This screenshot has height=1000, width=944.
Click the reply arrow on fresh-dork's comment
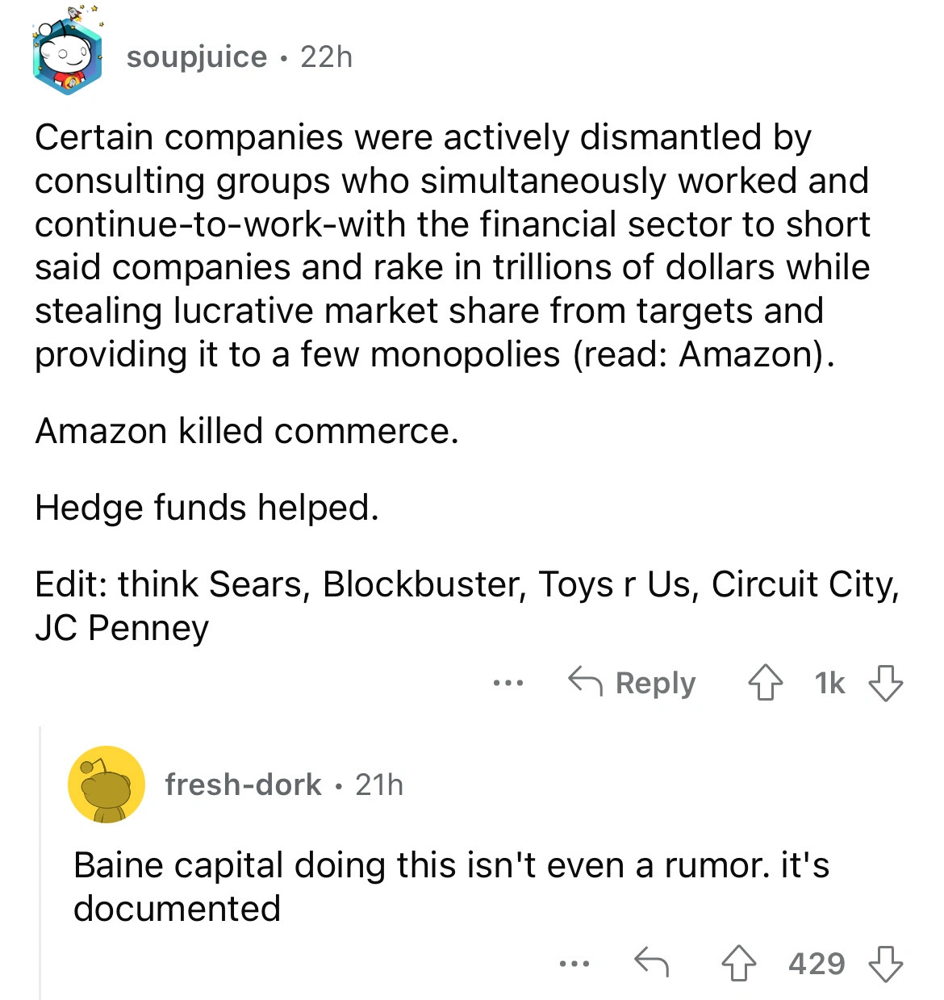click(x=651, y=964)
